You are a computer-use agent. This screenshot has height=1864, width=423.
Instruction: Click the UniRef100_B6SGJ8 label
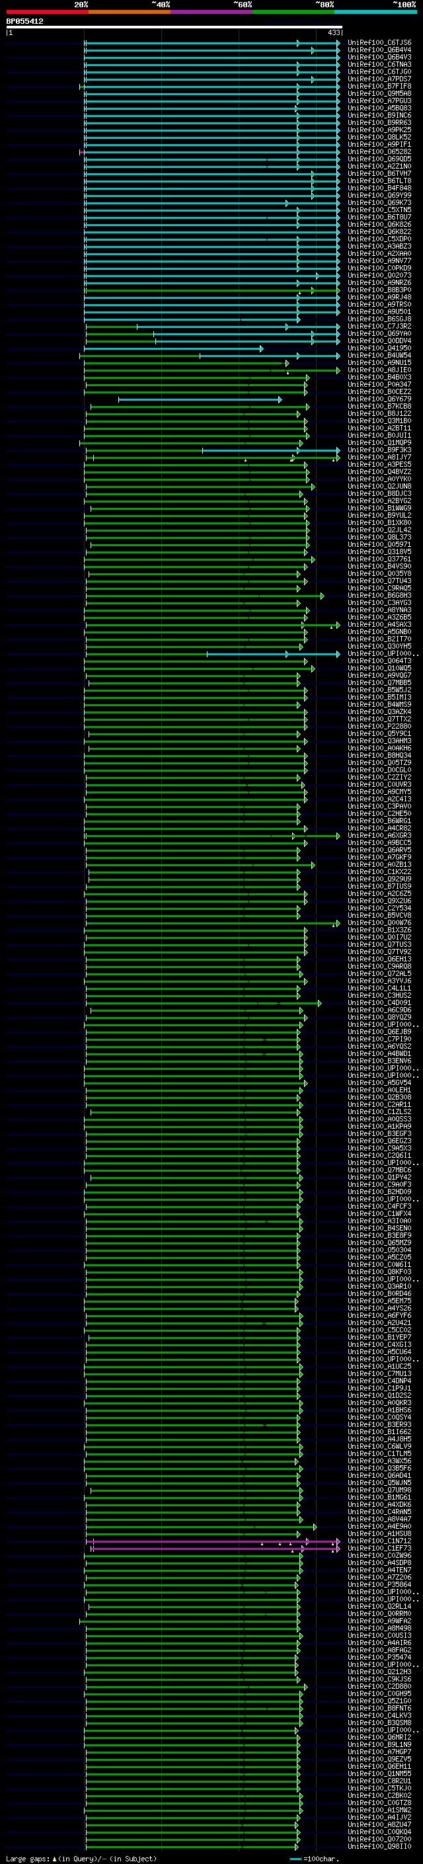[379, 319]
